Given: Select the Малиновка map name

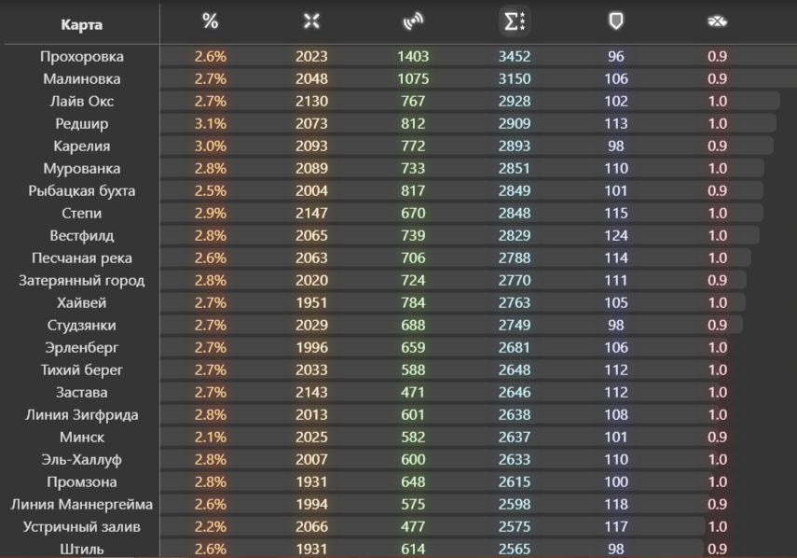Looking at the screenshot, I should (82, 79).
